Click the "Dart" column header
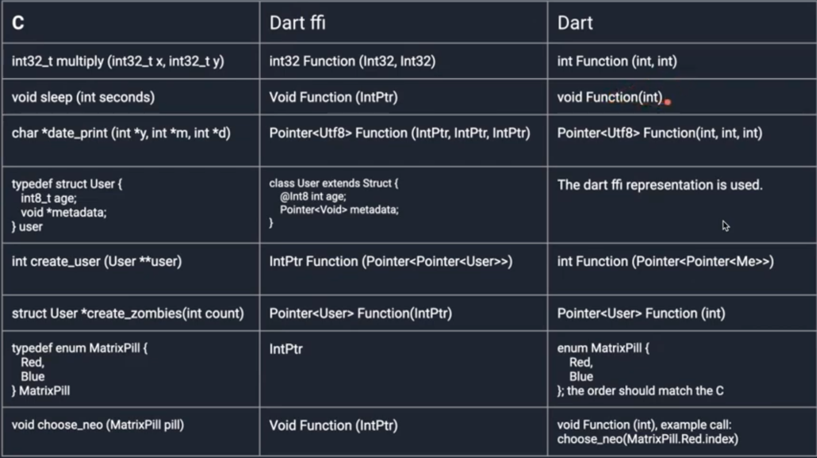 point(574,23)
